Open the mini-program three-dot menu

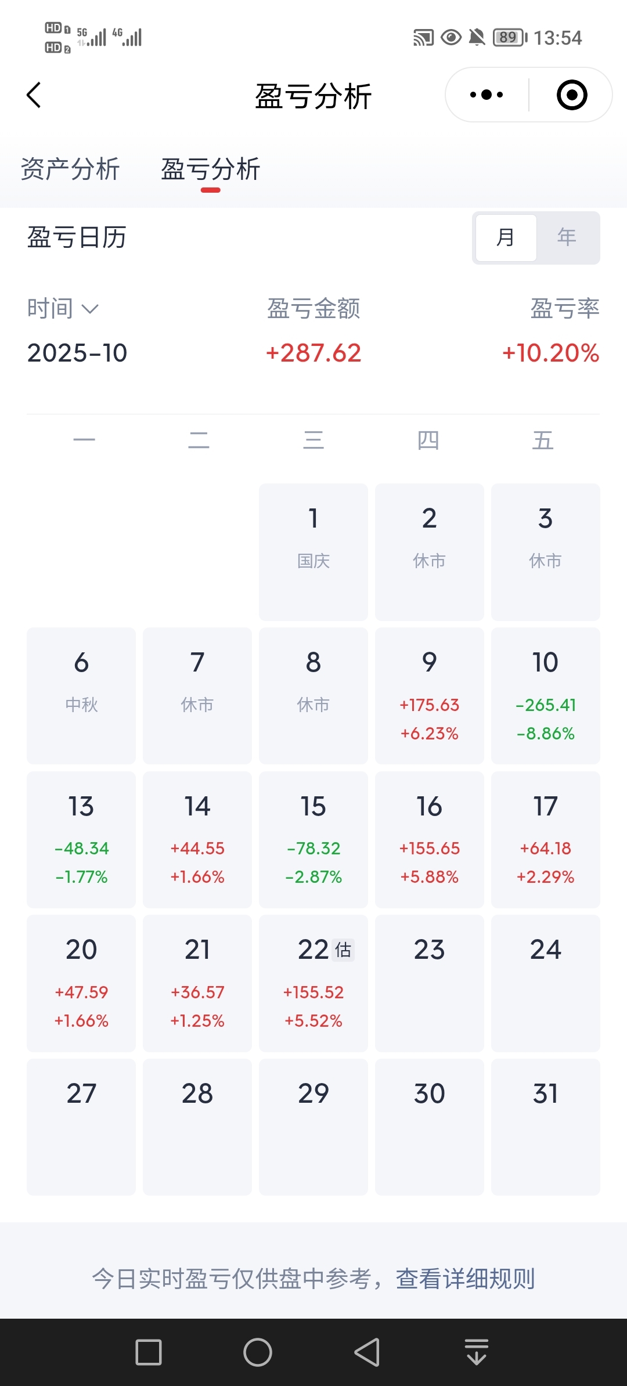point(487,95)
